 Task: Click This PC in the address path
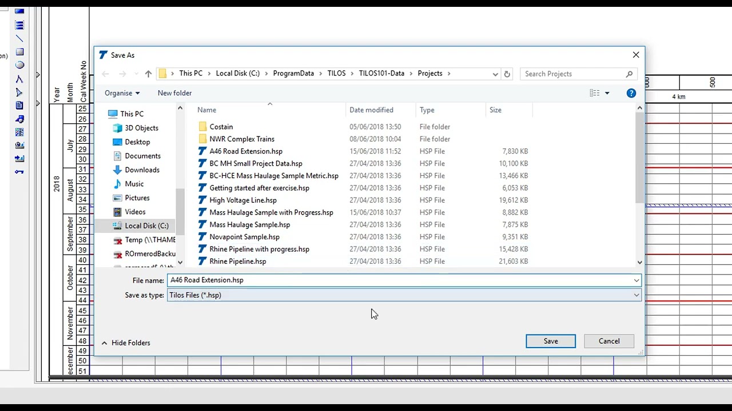pos(190,74)
